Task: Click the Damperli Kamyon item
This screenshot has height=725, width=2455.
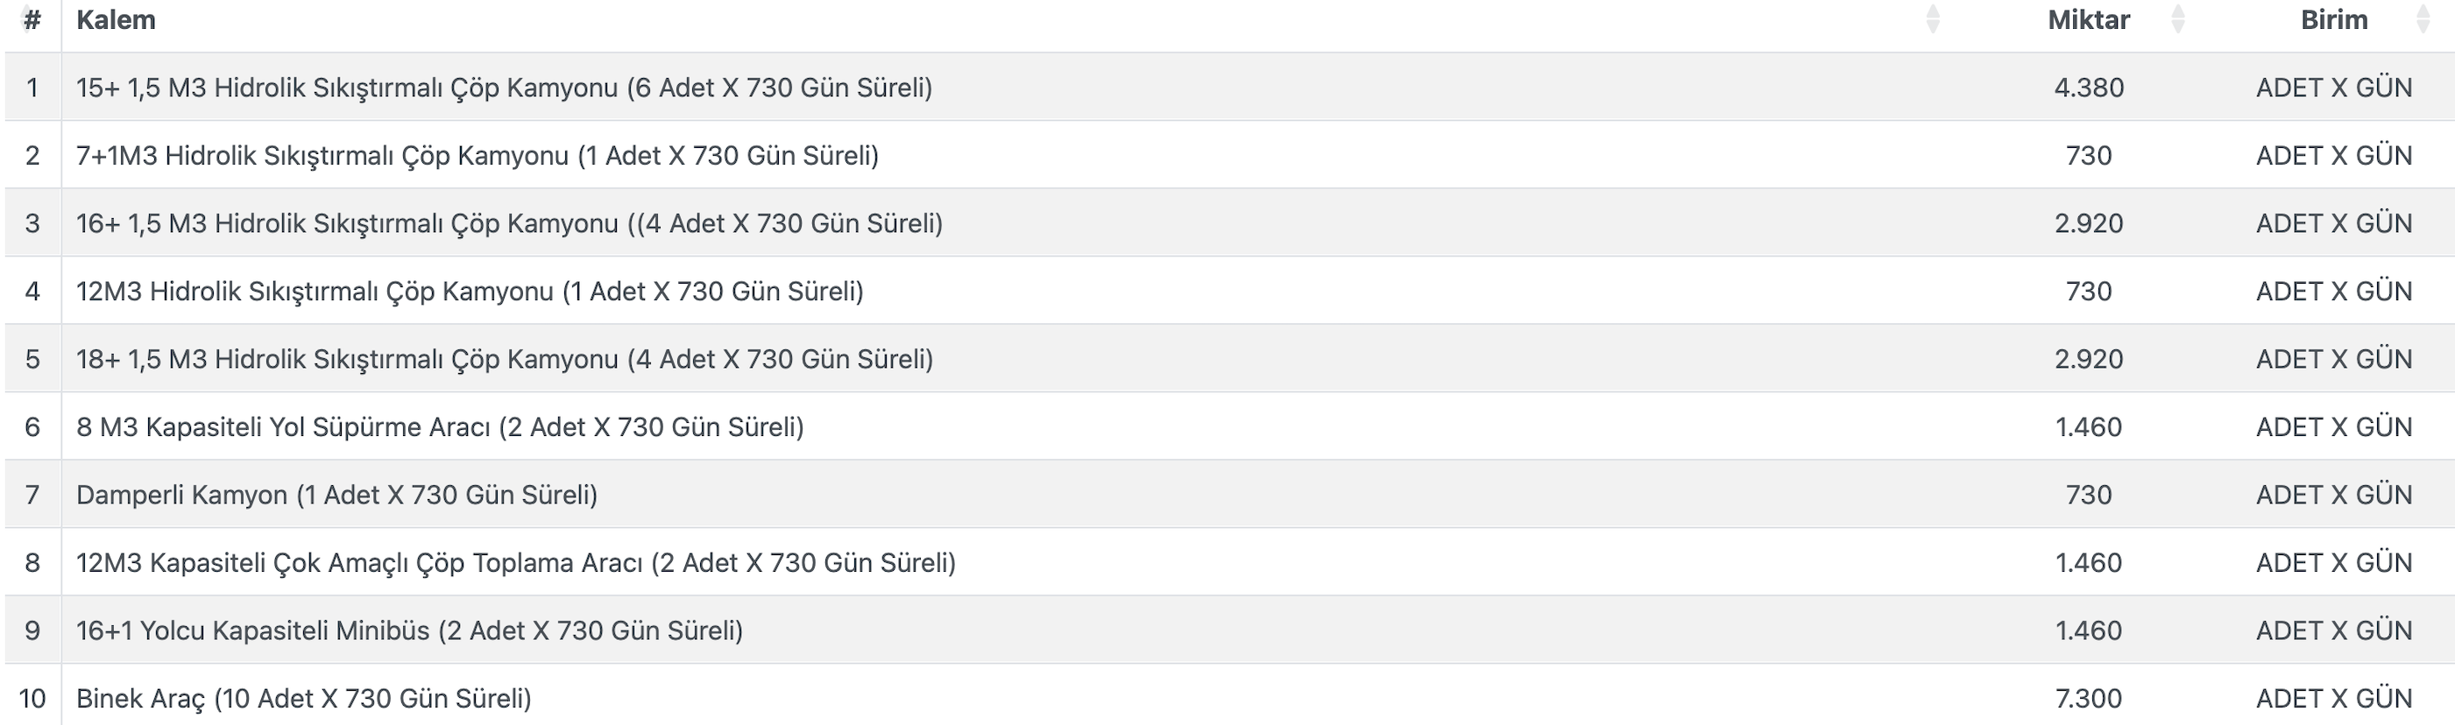Action: (336, 495)
